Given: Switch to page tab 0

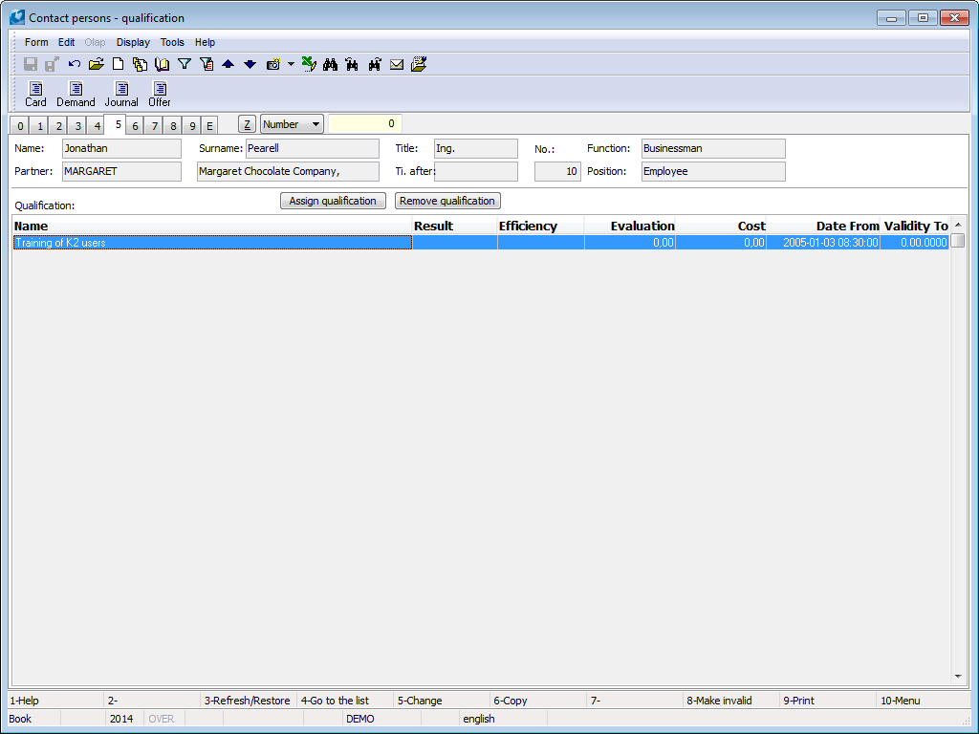Looking at the screenshot, I should [20, 125].
